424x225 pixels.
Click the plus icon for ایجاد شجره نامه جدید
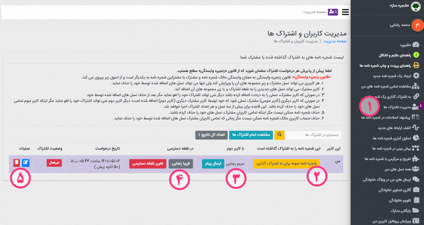pyautogui.click(x=416, y=76)
